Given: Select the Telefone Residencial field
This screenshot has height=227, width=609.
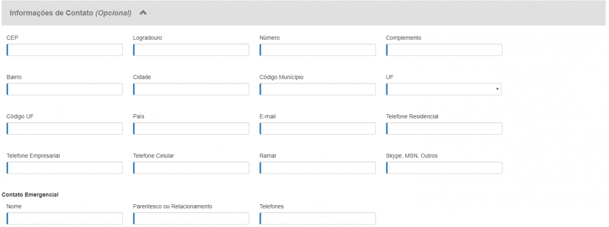Looking at the screenshot, I should click(x=444, y=128).
